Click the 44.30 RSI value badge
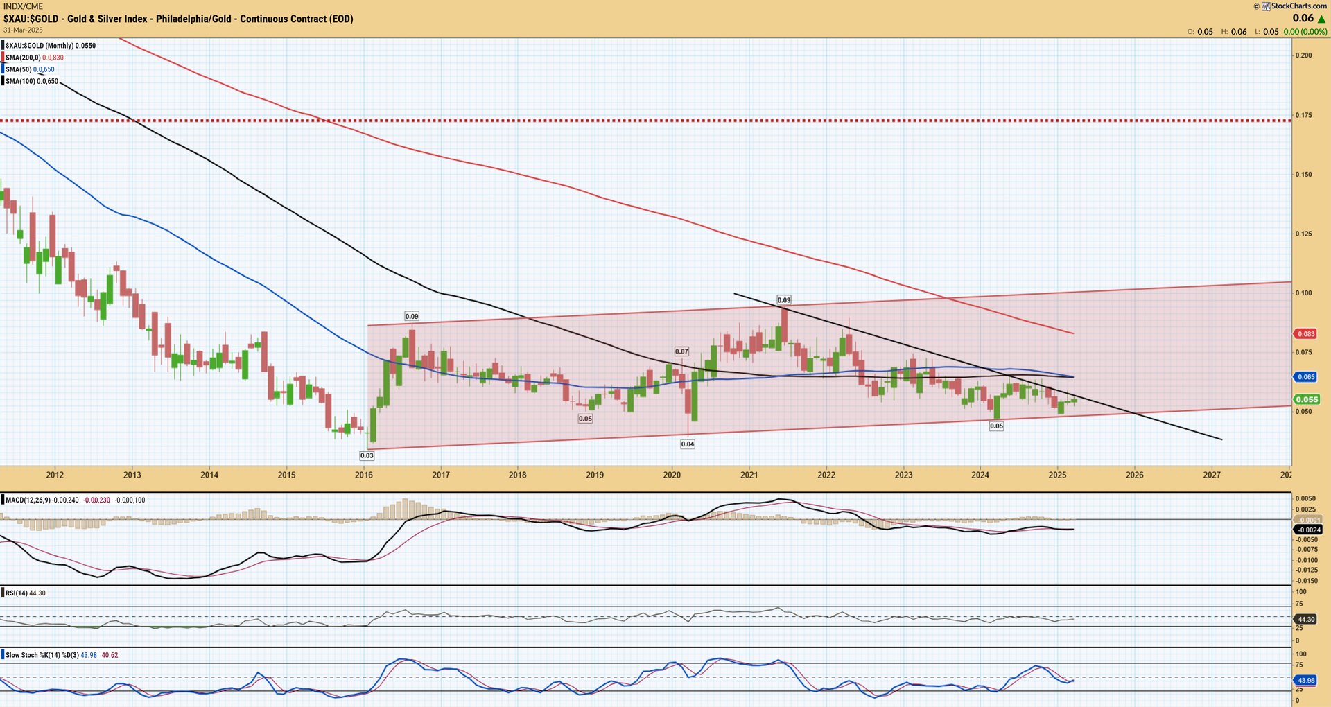This screenshot has width=1331, height=707. point(1306,619)
